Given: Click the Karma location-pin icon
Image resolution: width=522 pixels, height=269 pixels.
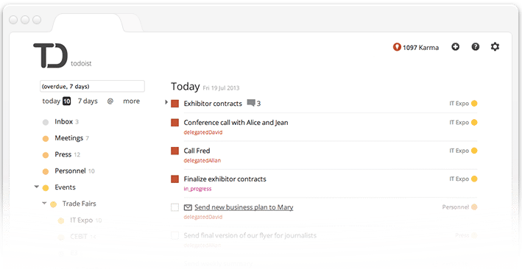Looking at the screenshot, I should pos(397,47).
